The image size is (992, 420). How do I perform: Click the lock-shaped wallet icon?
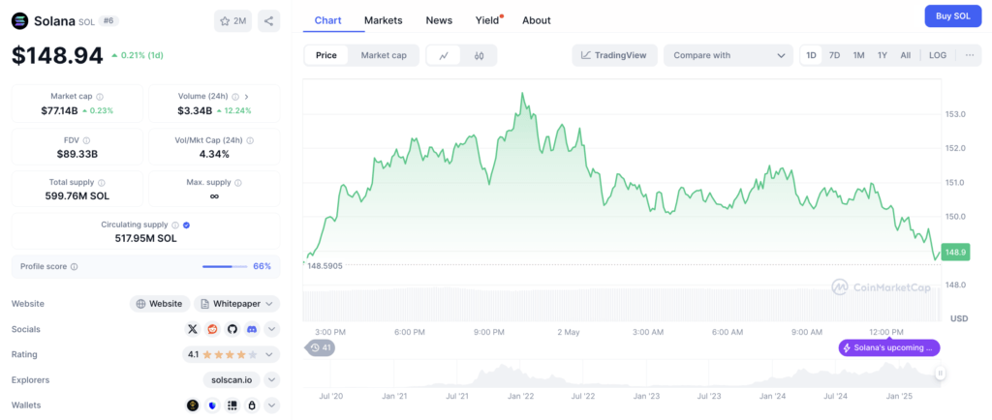coord(252,405)
